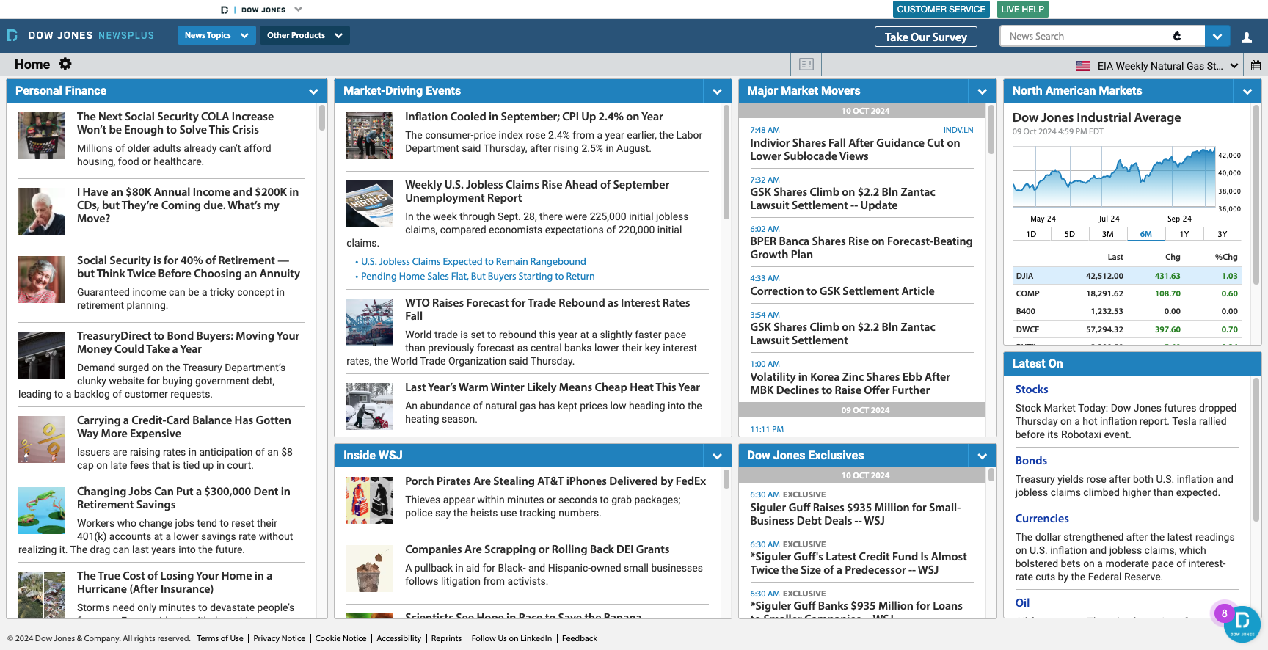This screenshot has width=1268, height=650.
Task: Open Pending Home Sales Flat link
Action: click(x=478, y=277)
